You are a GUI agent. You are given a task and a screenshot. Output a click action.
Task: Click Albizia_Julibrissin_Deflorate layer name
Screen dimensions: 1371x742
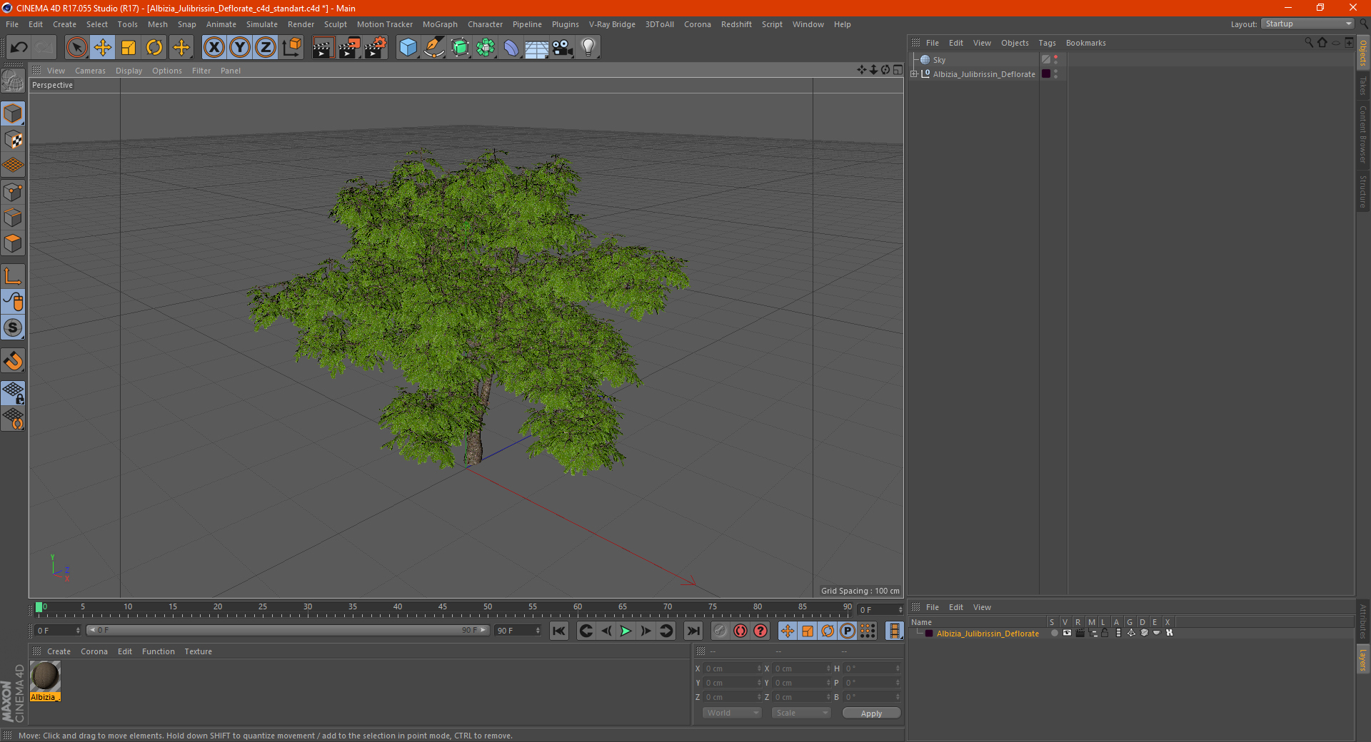[988, 634]
